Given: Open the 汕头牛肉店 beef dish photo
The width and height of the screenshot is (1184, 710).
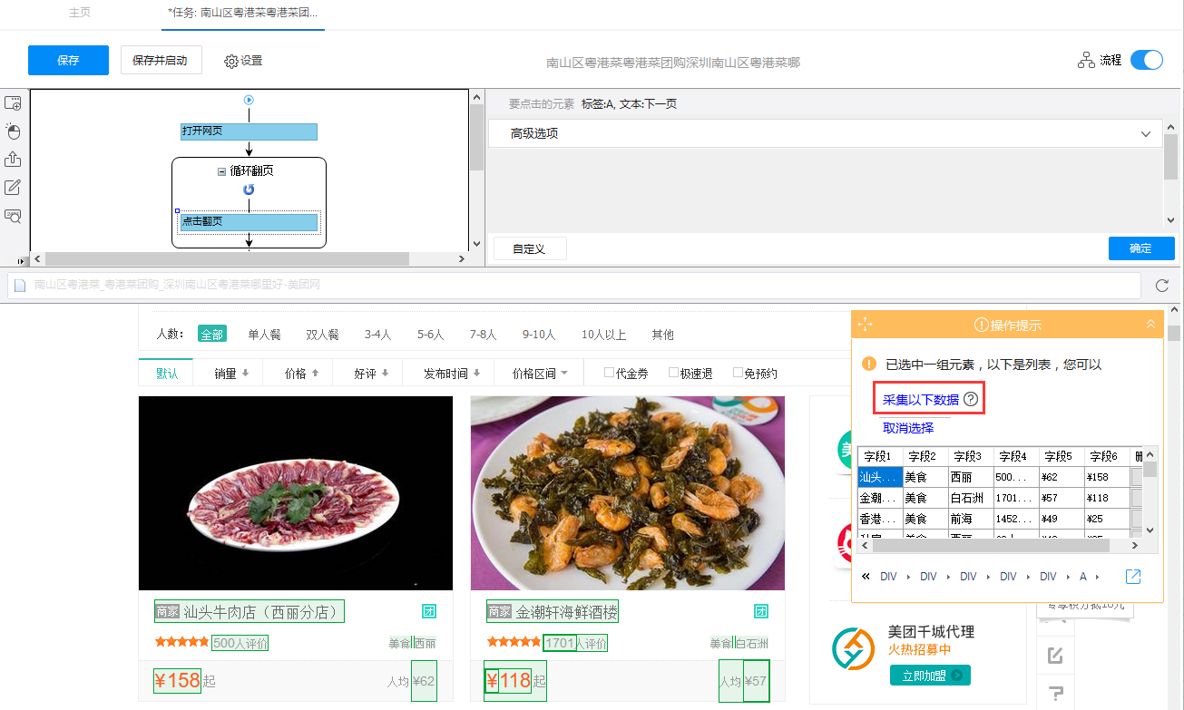Looking at the screenshot, I should (x=296, y=493).
